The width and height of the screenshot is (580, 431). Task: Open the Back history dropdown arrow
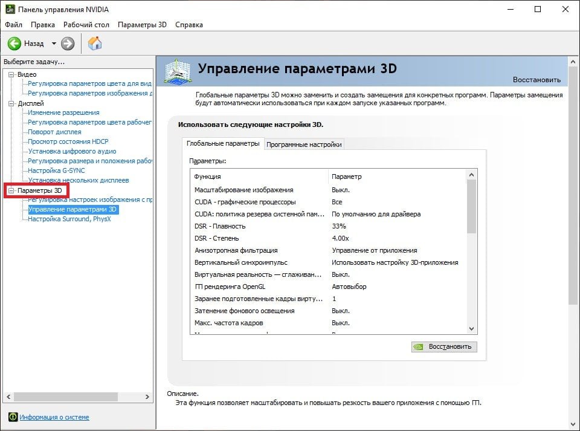pyautogui.click(x=54, y=44)
